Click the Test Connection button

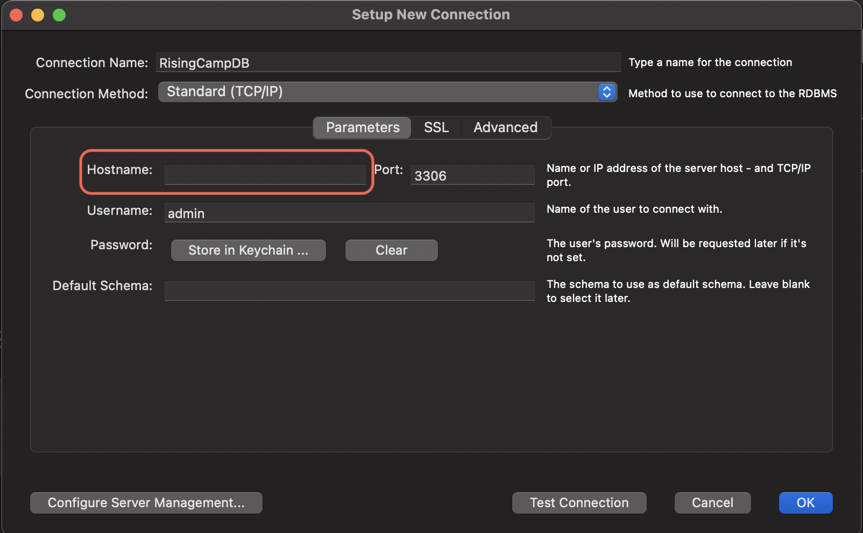tap(579, 503)
